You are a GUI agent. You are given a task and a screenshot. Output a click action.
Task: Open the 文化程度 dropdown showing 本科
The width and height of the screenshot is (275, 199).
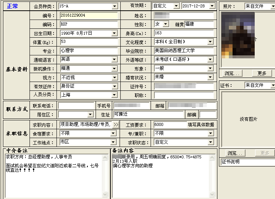click(210, 42)
